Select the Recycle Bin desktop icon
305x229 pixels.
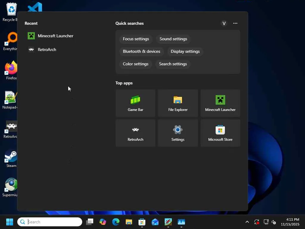[x=10, y=12]
